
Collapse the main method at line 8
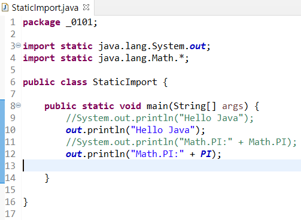[x=18, y=105]
